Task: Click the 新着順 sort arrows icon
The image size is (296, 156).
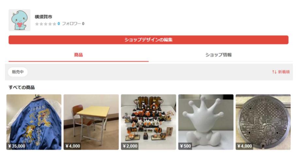Action: [x=274, y=72]
